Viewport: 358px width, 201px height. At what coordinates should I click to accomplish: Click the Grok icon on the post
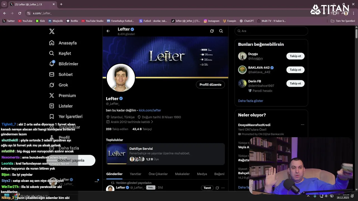point(217,188)
